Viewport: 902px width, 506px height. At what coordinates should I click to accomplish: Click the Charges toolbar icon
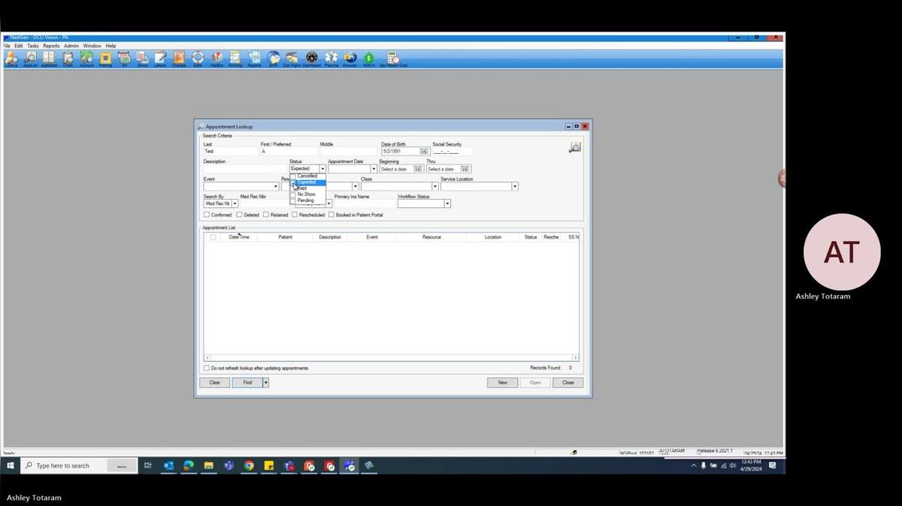[x=179, y=58]
